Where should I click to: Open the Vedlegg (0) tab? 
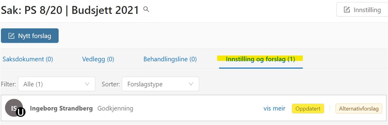tap(98, 59)
